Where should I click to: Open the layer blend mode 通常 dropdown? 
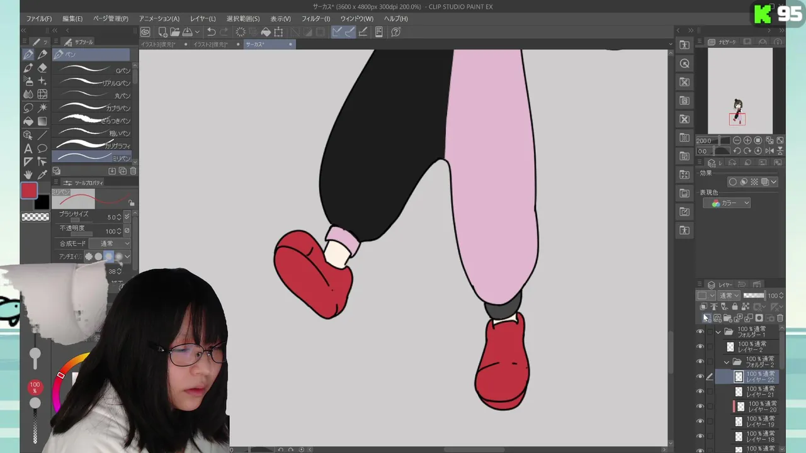730,296
